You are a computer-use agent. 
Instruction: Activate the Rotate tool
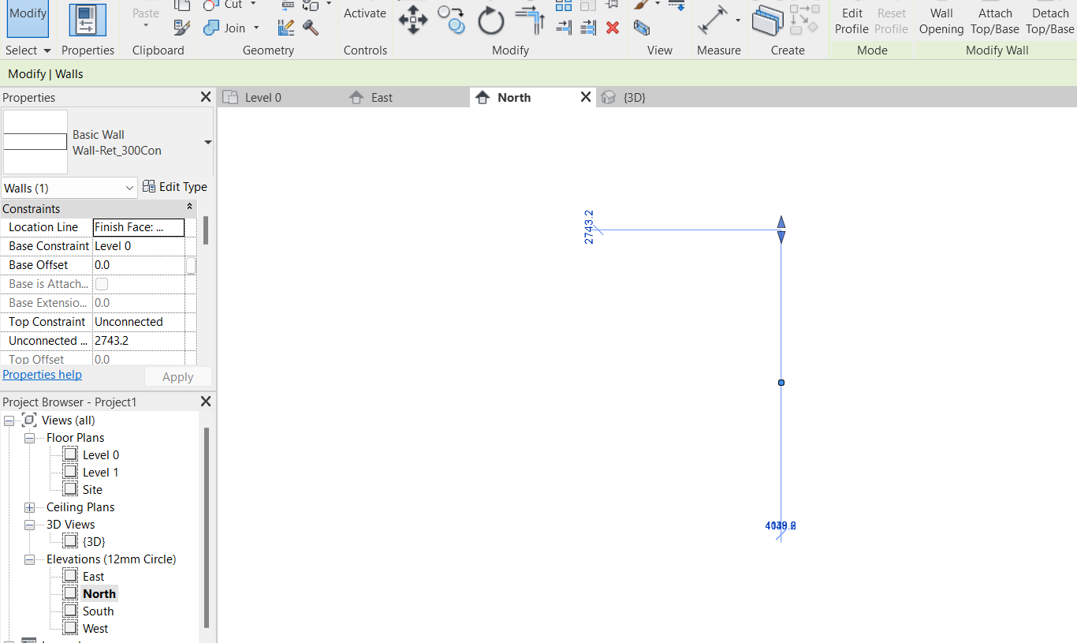point(490,21)
